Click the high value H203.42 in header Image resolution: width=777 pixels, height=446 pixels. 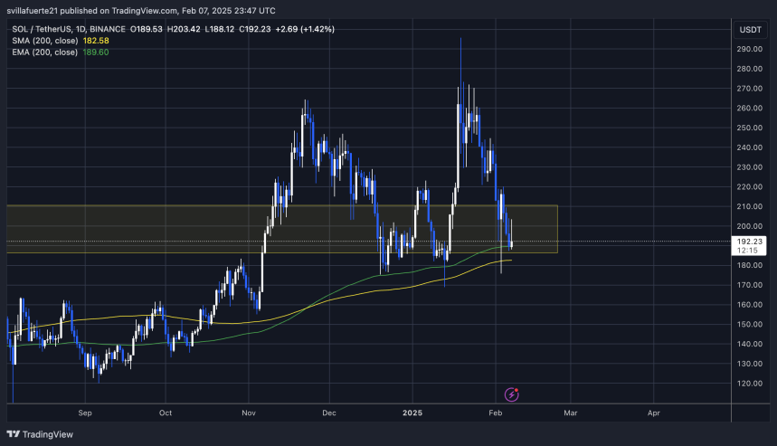point(184,29)
